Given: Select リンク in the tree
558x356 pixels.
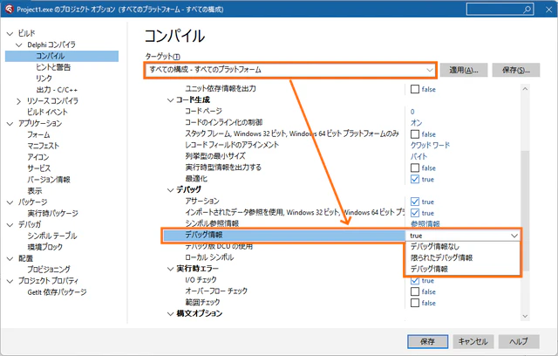Looking at the screenshot, I should (x=44, y=79).
